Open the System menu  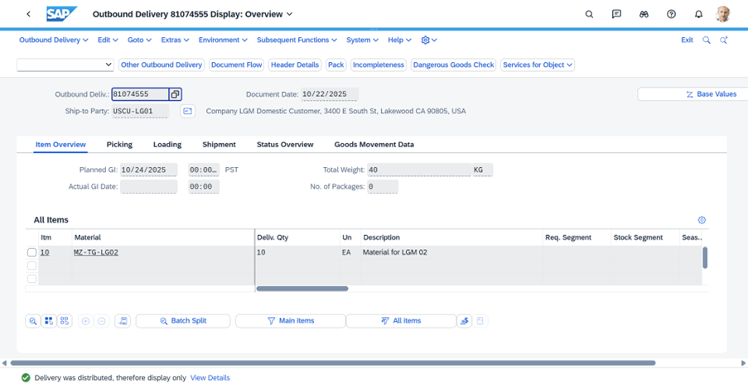362,40
